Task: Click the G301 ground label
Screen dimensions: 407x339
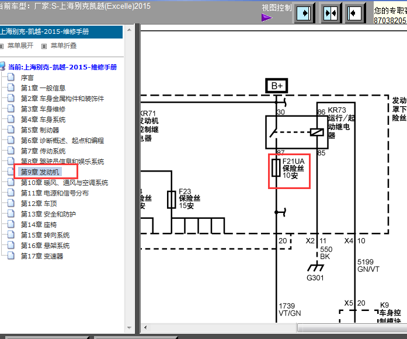Action: [315, 278]
